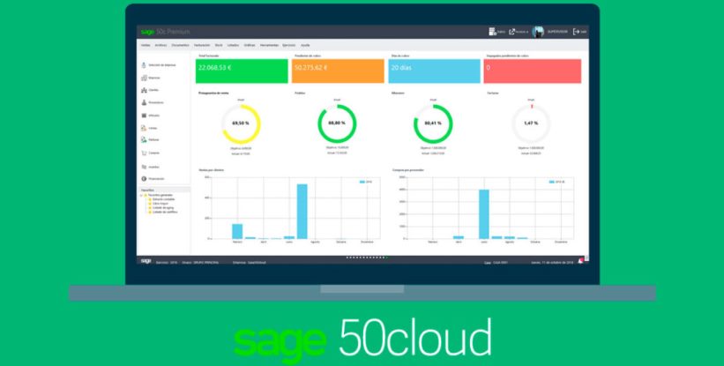This screenshot has height=366, width=724.
Task: Collapse the Favoritos generales tree node
Action: (x=142, y=195)
